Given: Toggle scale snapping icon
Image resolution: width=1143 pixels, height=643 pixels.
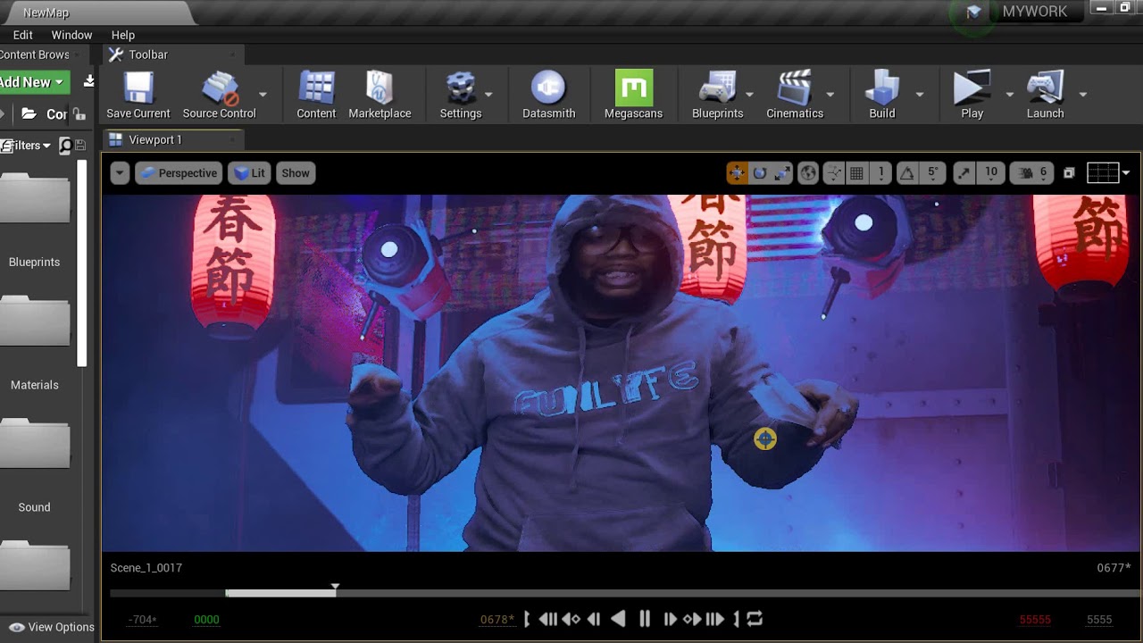Looking at the screenshot, I should (x=964, y=173).
